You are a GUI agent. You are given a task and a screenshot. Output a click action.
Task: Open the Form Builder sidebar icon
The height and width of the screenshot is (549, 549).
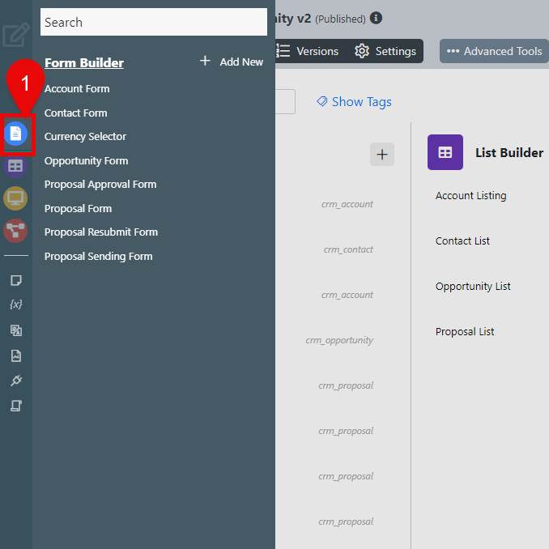click(x=16, y=133)
